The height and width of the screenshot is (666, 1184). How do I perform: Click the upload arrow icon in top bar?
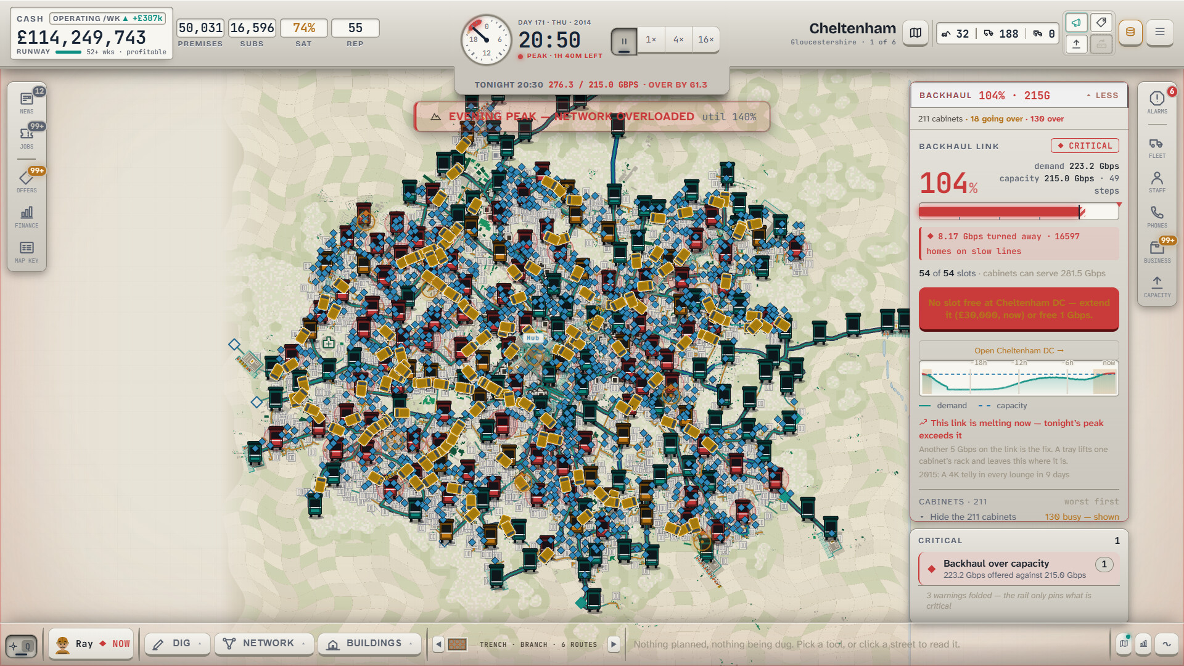[x=1076, y=44]
